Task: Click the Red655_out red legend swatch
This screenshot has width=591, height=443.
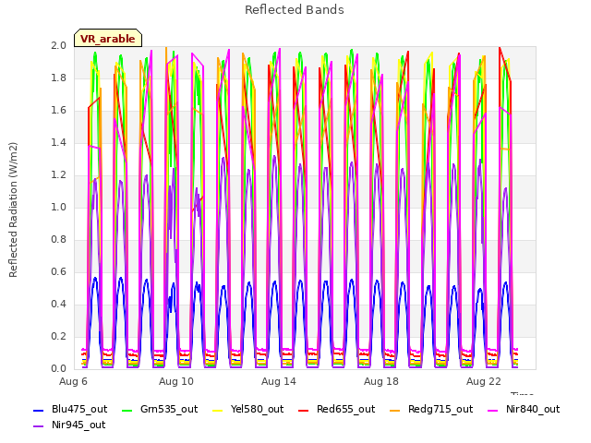Action: point(304,411)
